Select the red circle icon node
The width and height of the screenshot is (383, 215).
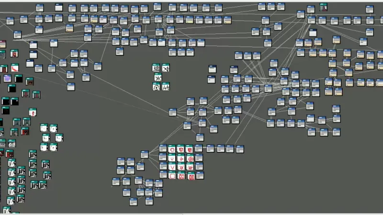pyautogui.click(x=172, y=149)
